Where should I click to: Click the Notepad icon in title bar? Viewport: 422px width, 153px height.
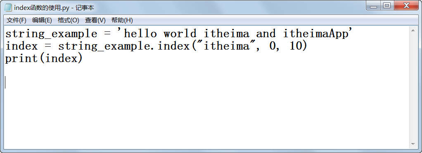coord(8,7)
